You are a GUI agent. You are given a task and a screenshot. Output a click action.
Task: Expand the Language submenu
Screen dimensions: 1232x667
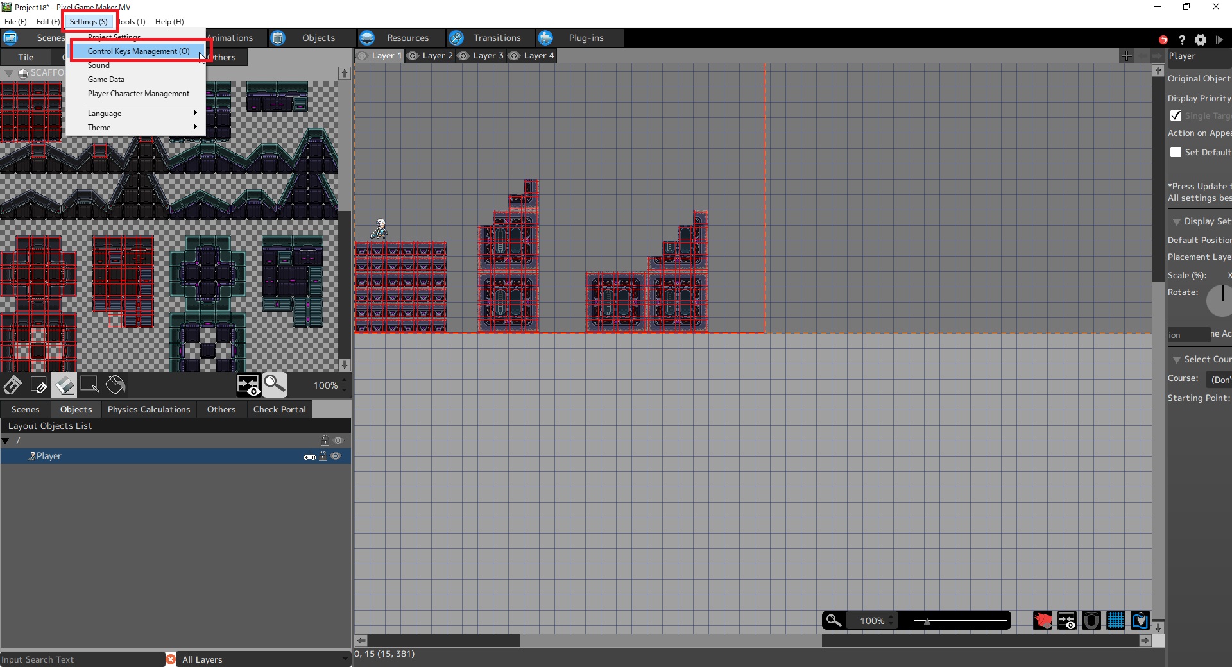pyautogui.click(x=136, y=114)
